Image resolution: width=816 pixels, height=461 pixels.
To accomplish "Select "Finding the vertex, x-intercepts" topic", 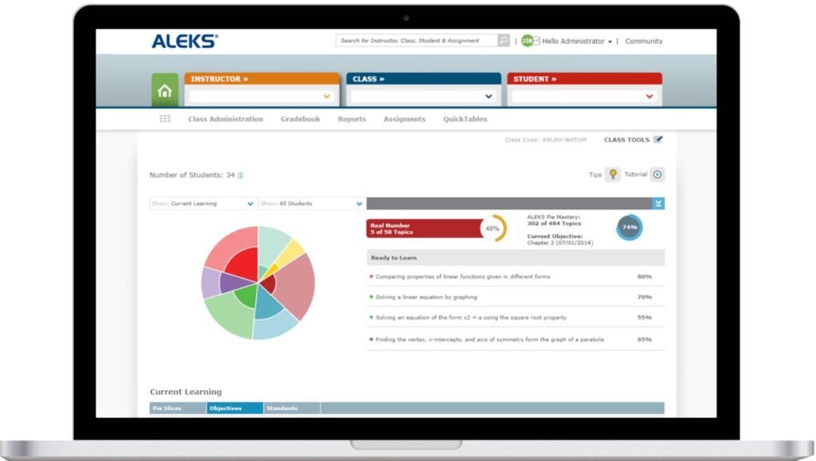I will [490, 339].
